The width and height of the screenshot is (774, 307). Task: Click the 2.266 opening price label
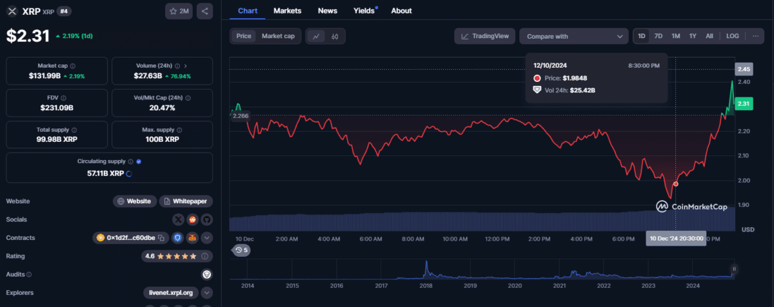click(241, 116)
